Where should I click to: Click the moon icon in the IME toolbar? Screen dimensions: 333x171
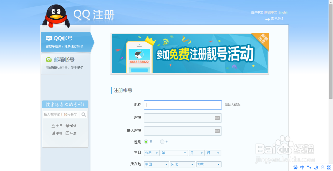click(316, 167)
